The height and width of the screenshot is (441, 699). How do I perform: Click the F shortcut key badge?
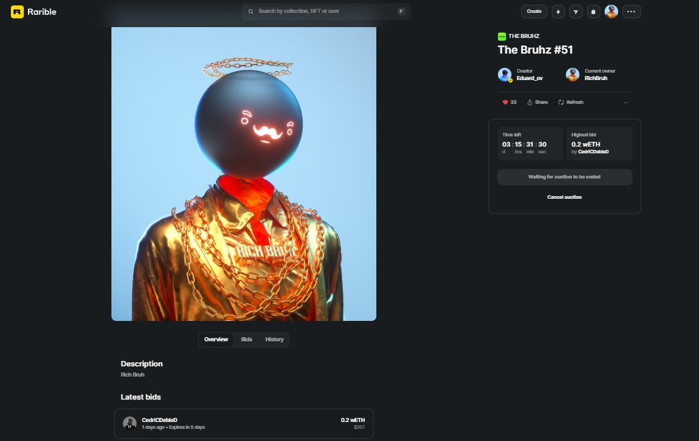401,12
